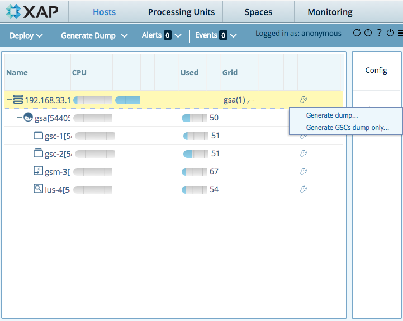Click the Alerts count badge 0
The image size is (403, 321).
pos(167,35)
